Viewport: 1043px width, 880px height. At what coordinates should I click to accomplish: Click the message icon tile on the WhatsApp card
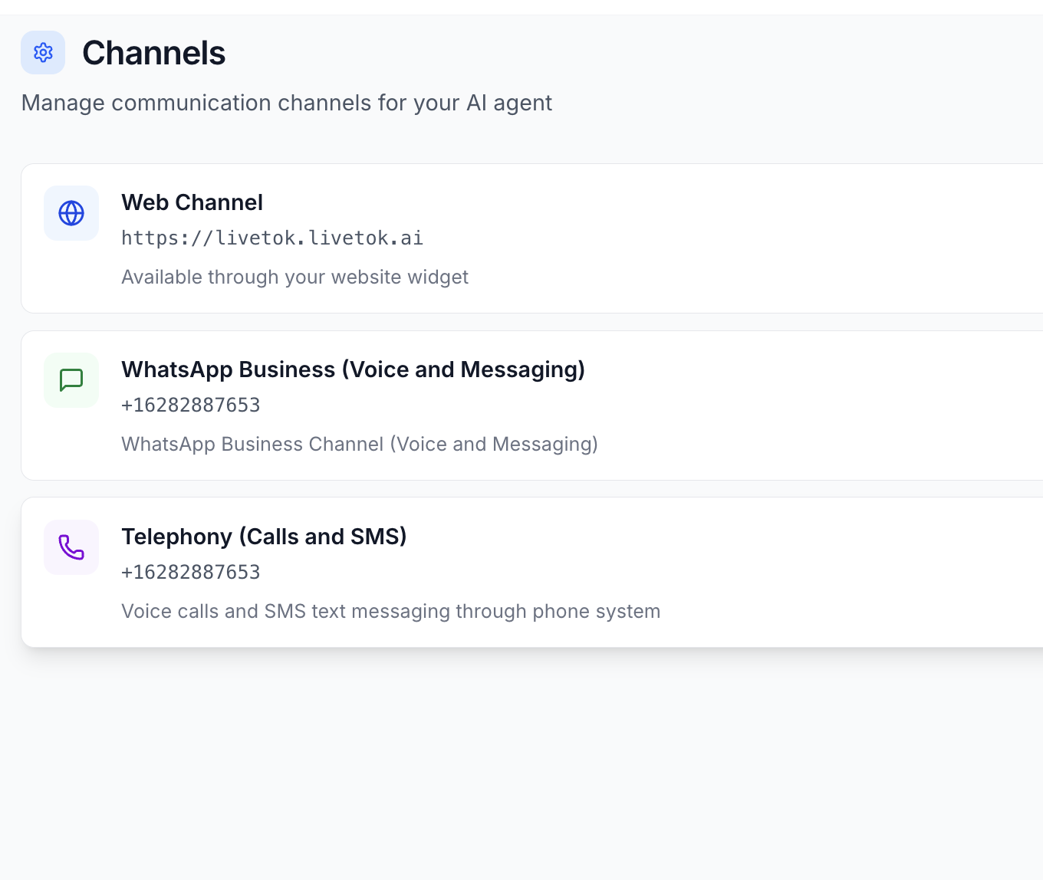[71, 380]
